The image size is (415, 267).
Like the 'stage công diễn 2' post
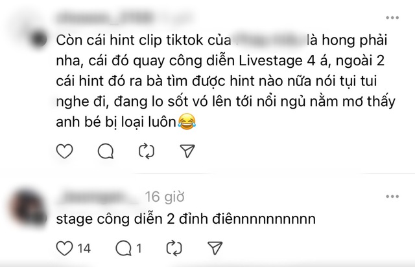click(x=64, y=248)
